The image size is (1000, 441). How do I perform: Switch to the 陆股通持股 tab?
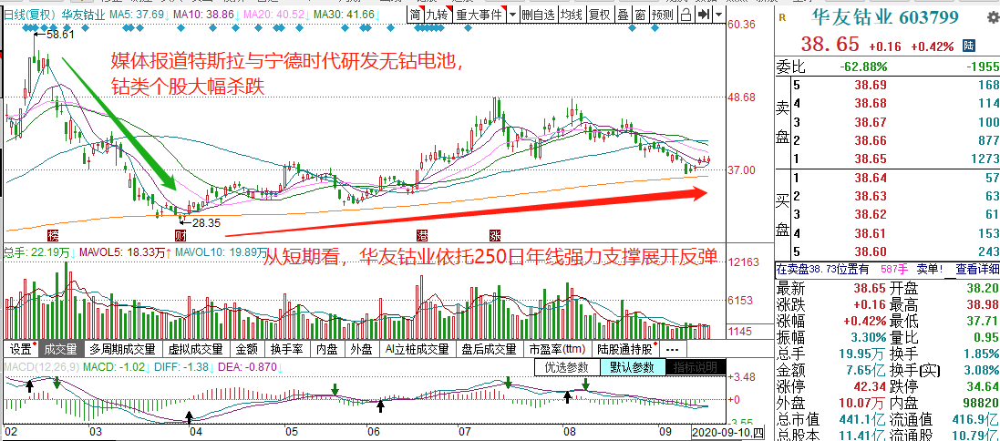coord(625,349)
